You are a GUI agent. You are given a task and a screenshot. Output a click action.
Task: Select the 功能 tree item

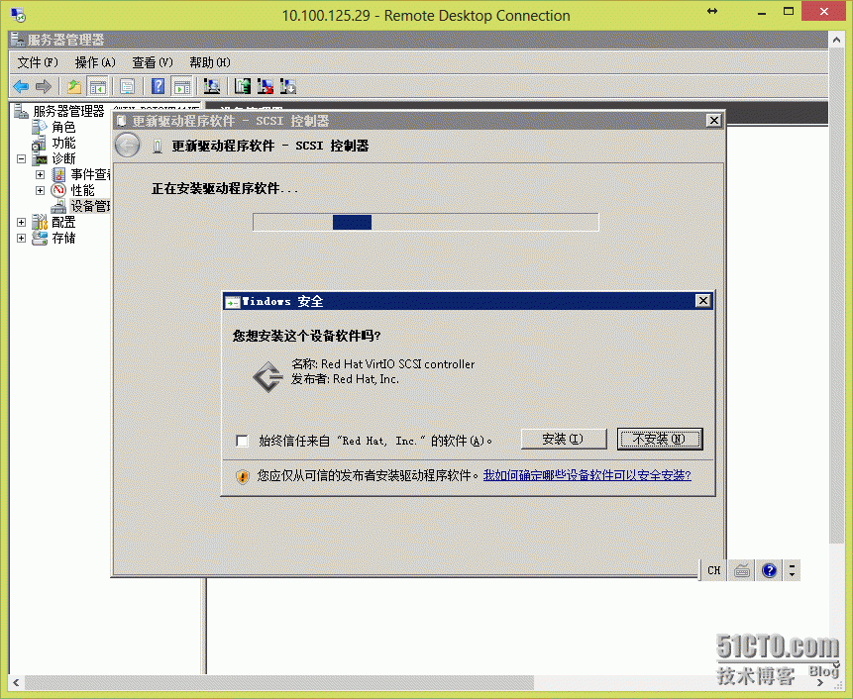click(x=63, y=143)
